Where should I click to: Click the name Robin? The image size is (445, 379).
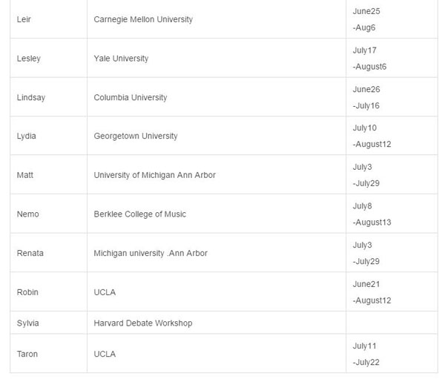point(28,292)
